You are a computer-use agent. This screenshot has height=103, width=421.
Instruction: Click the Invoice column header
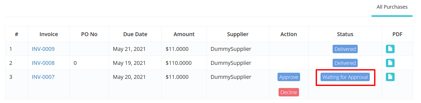click(x=49, y=34)
